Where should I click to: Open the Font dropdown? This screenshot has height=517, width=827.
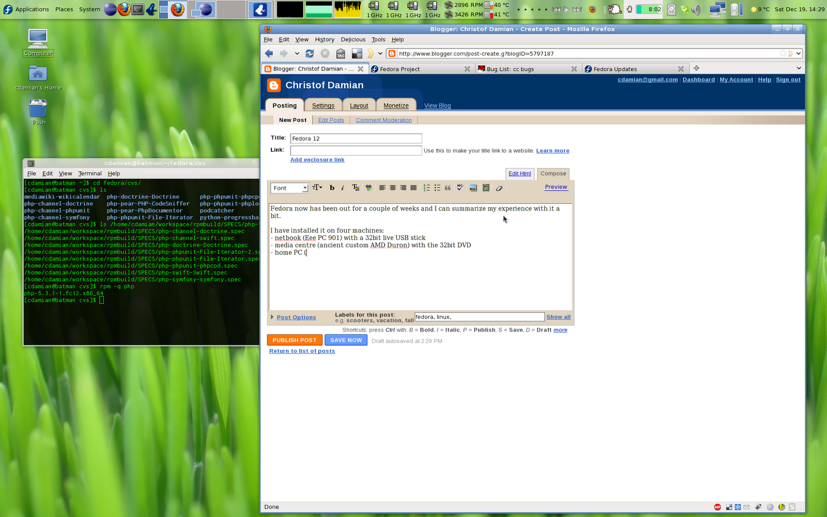point(289,188)
